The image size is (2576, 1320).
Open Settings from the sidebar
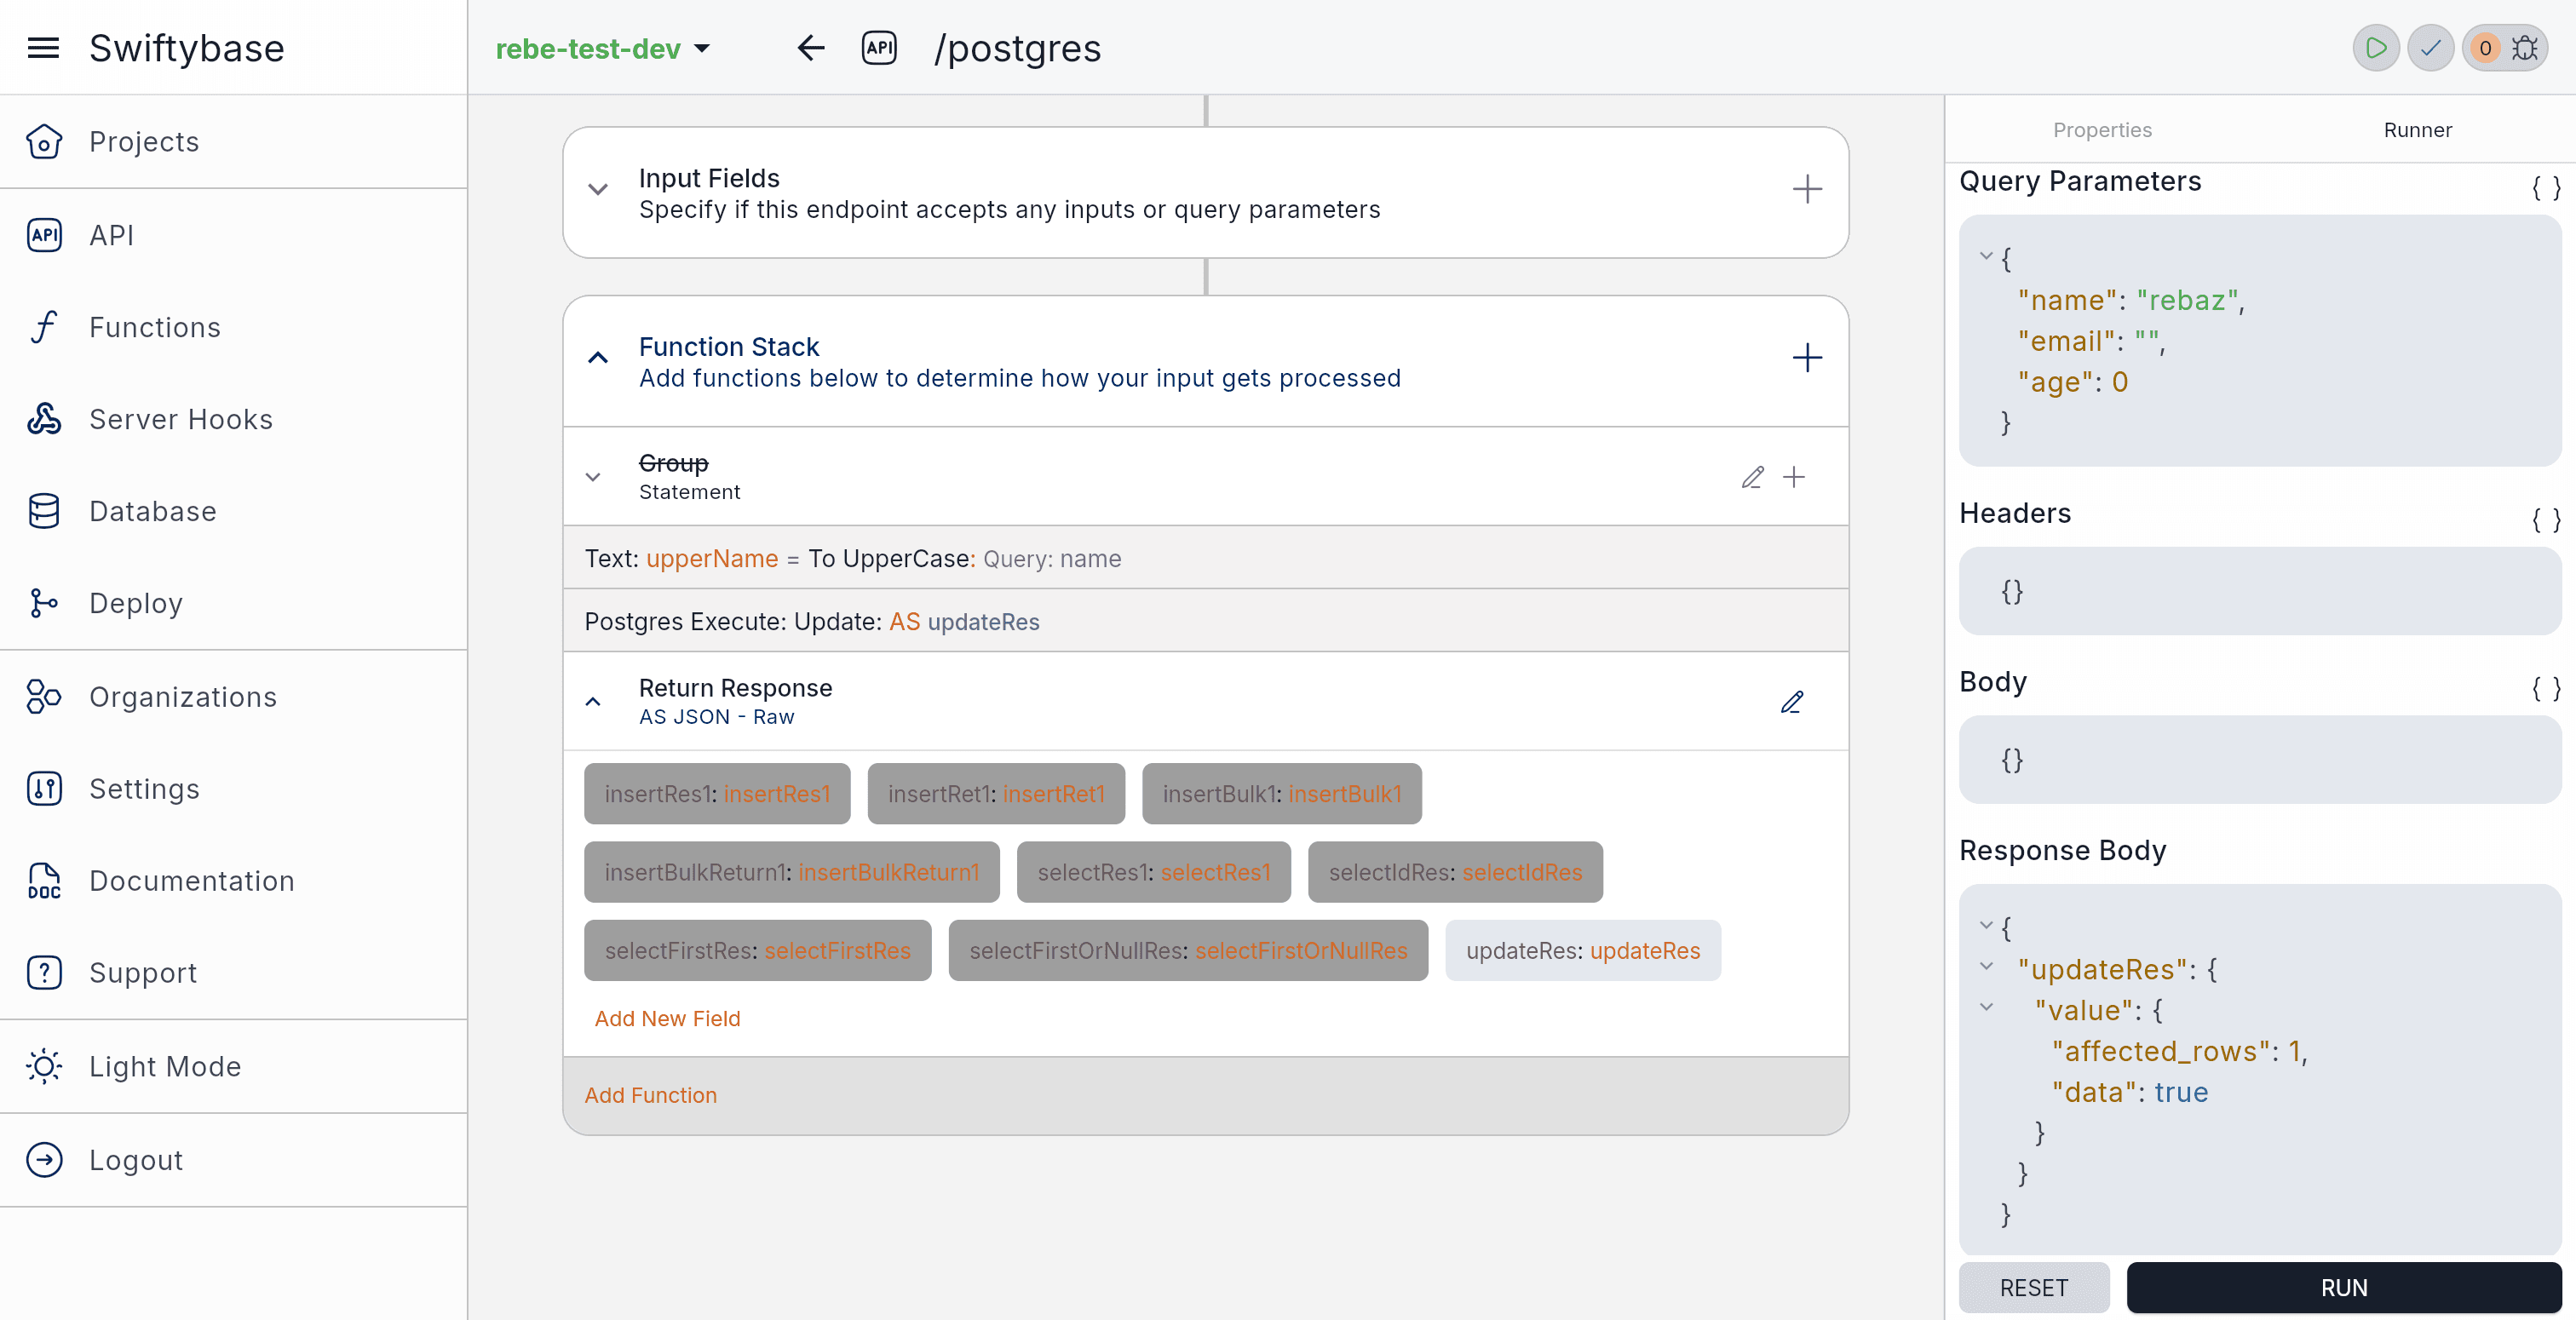click(233, 789)
